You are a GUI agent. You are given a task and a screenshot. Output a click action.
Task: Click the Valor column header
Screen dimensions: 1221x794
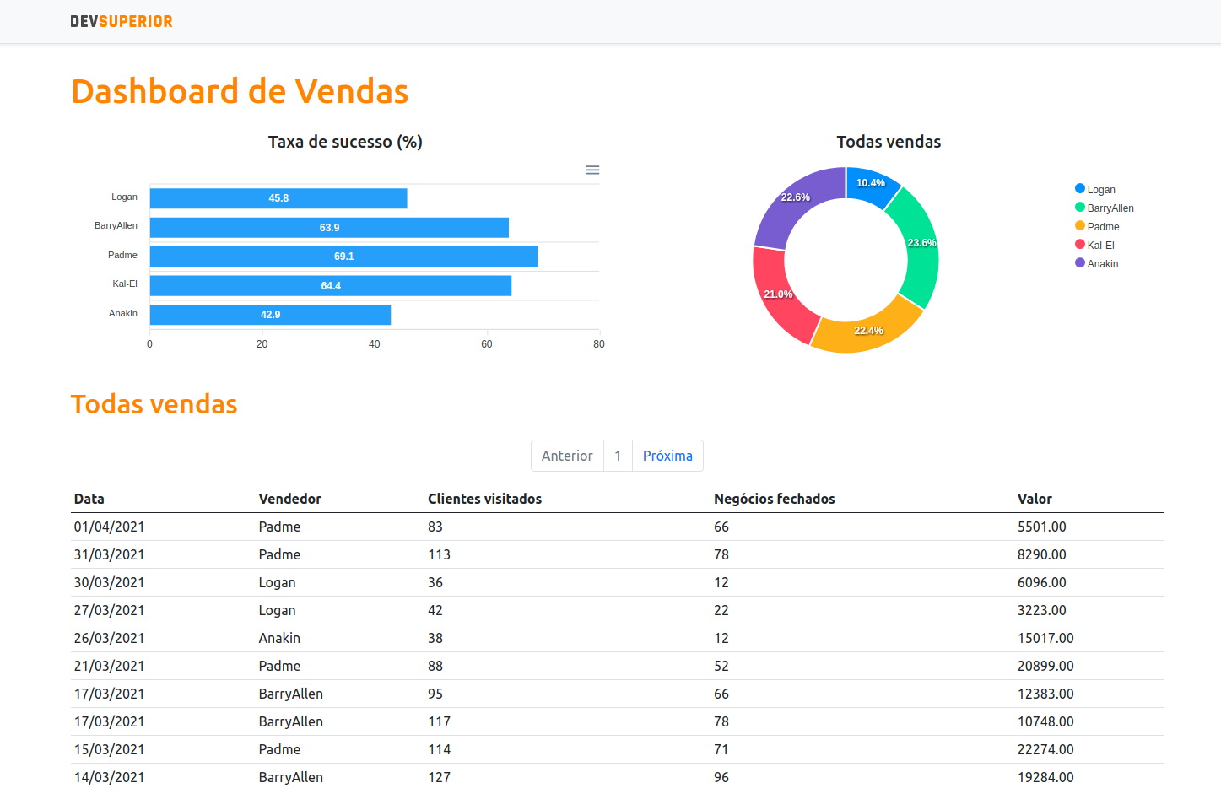pos(1035,499)
